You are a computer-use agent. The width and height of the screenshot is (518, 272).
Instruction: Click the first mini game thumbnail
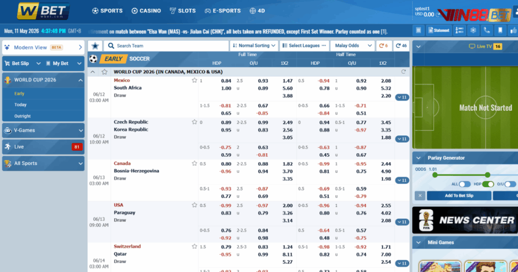[440, 266]
